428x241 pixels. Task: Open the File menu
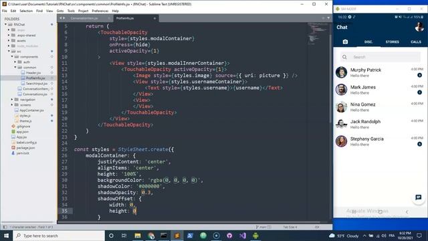5,11
